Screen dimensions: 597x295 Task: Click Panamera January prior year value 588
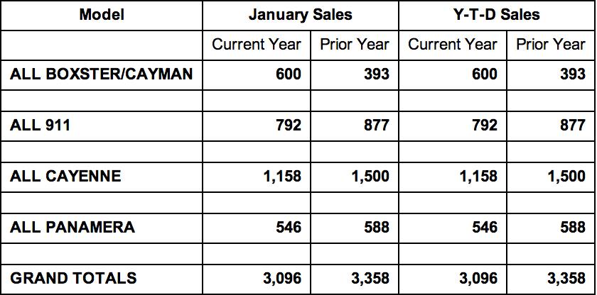tap(376, 227)
